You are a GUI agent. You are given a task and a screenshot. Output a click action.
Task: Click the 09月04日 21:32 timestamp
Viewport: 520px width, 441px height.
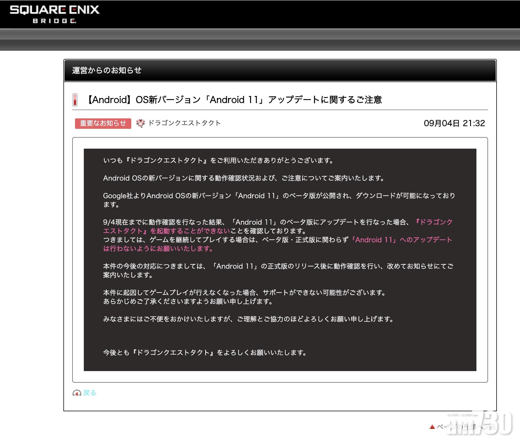click(x=454, y=123)
